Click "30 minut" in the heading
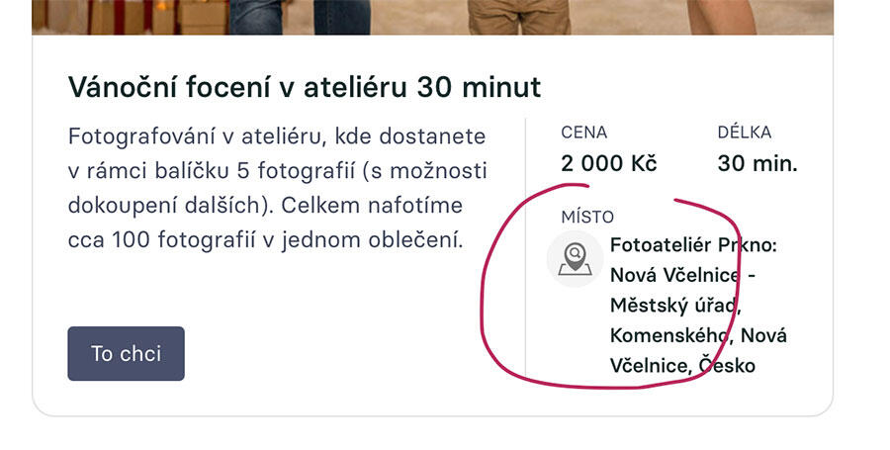Image resolution: width=890 pixels, height=450 pixels. tap(480, 87)
